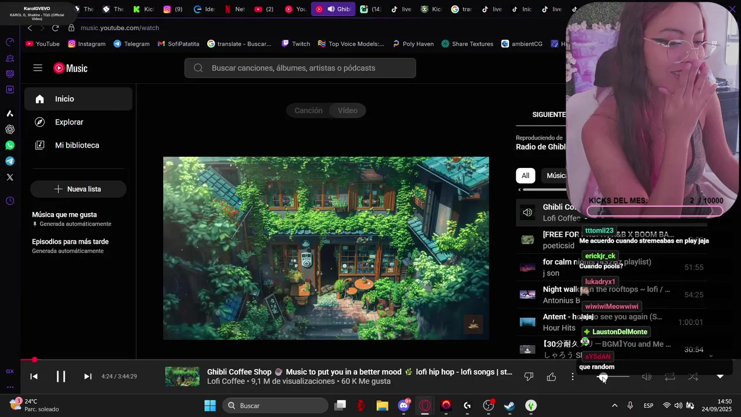
Task: Open the YouTube Music hamburger menu
Action: 38,68
